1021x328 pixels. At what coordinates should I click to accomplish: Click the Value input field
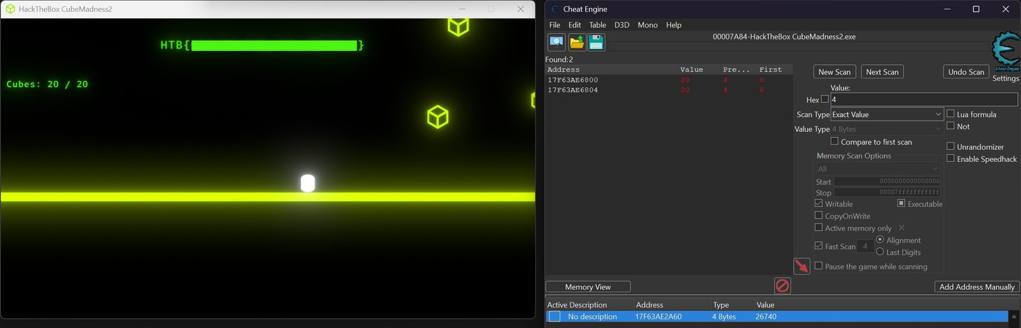tap(923, 99)
